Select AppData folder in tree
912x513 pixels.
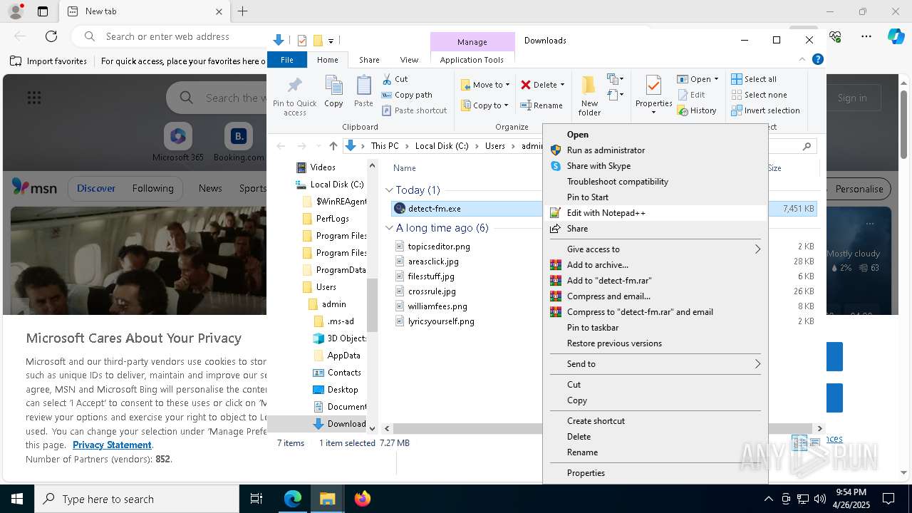[343, 356]
